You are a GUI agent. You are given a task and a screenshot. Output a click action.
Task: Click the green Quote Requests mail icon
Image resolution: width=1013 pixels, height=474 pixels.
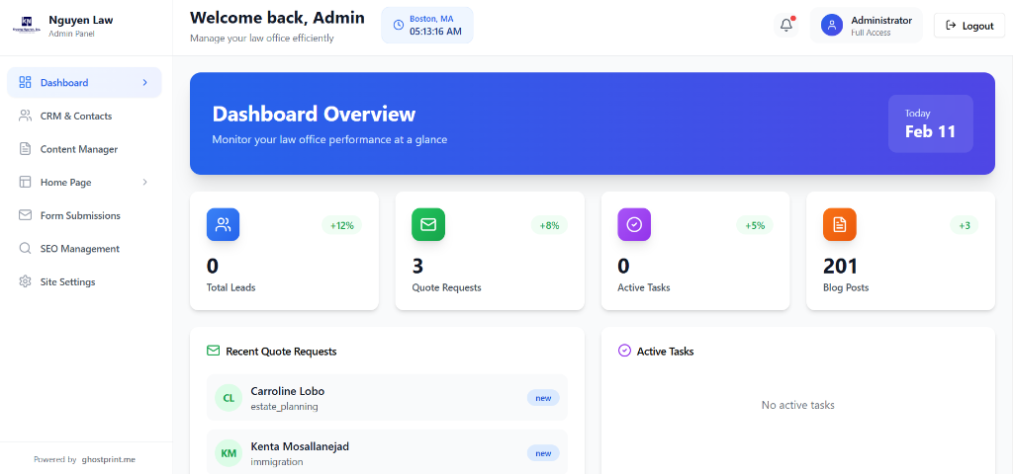[x=428, y=224]
